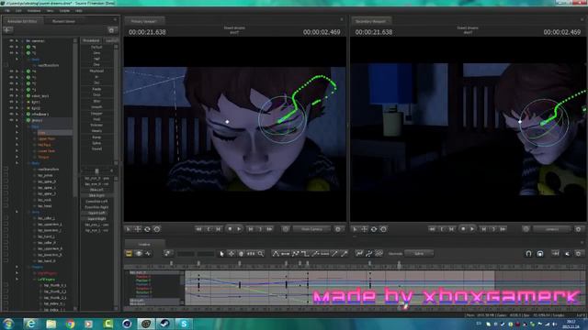Apply the Smooth procedural preset
The width and height of the screenshot is (588, 330).
point(96,107)
